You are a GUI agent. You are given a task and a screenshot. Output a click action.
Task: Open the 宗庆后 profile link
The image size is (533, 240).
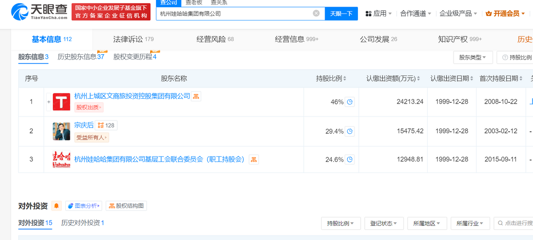point(84,125)
